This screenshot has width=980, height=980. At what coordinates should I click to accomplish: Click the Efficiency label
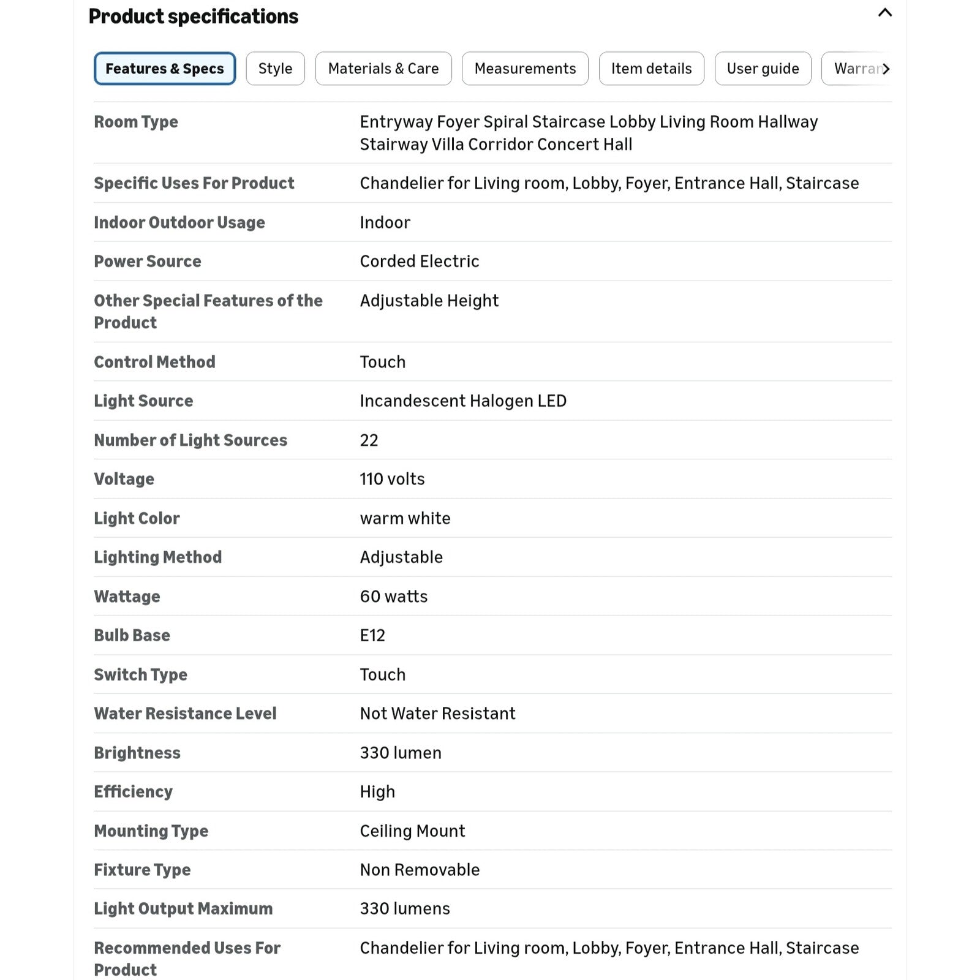click(x=133, y=792)
